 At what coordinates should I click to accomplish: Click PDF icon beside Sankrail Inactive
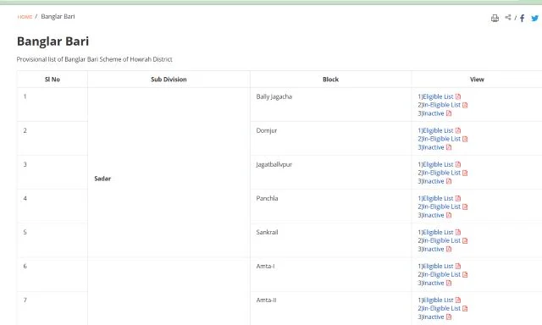[x=449, y=249]
